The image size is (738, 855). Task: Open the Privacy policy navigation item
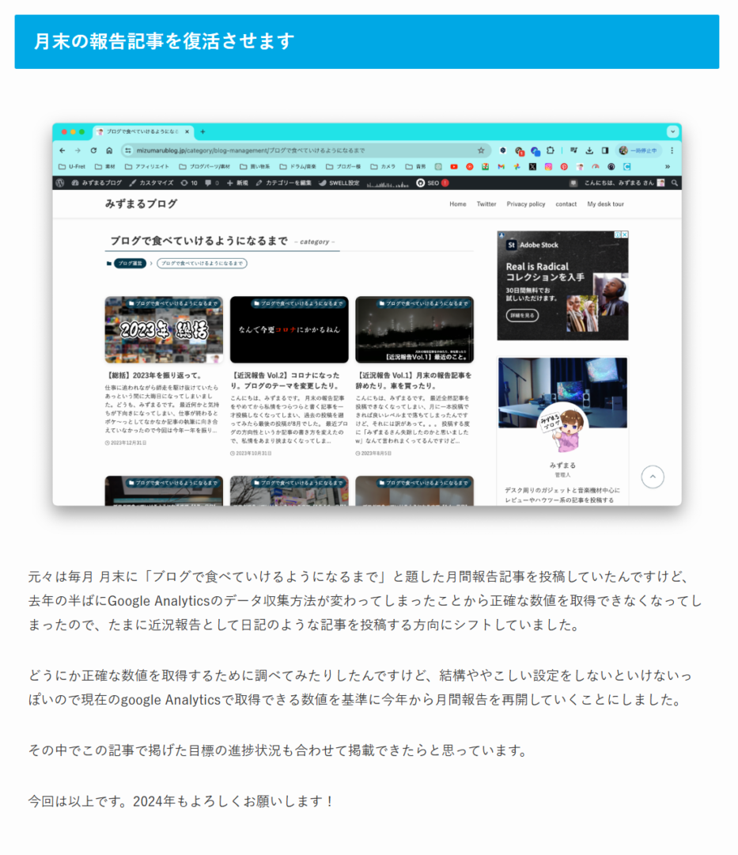coord(525,204)
